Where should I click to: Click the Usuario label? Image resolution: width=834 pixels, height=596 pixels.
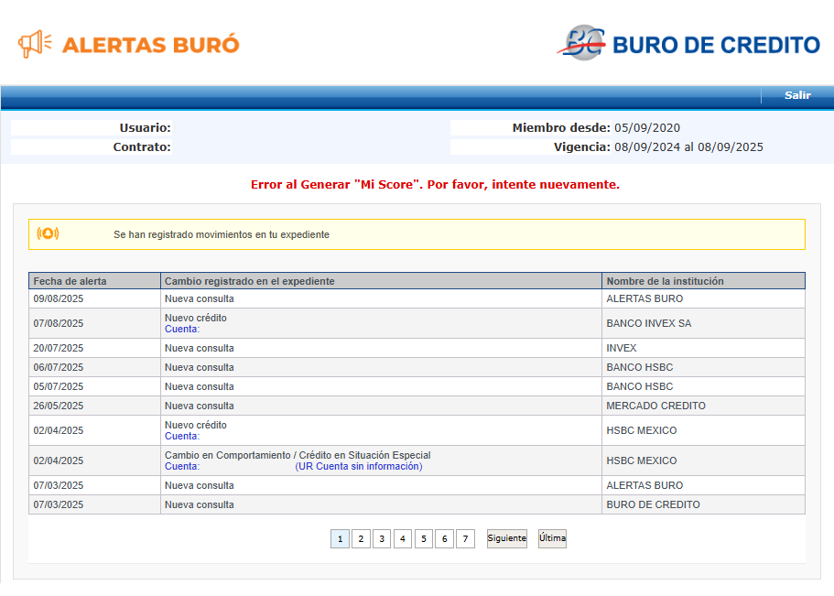point(145,128)
